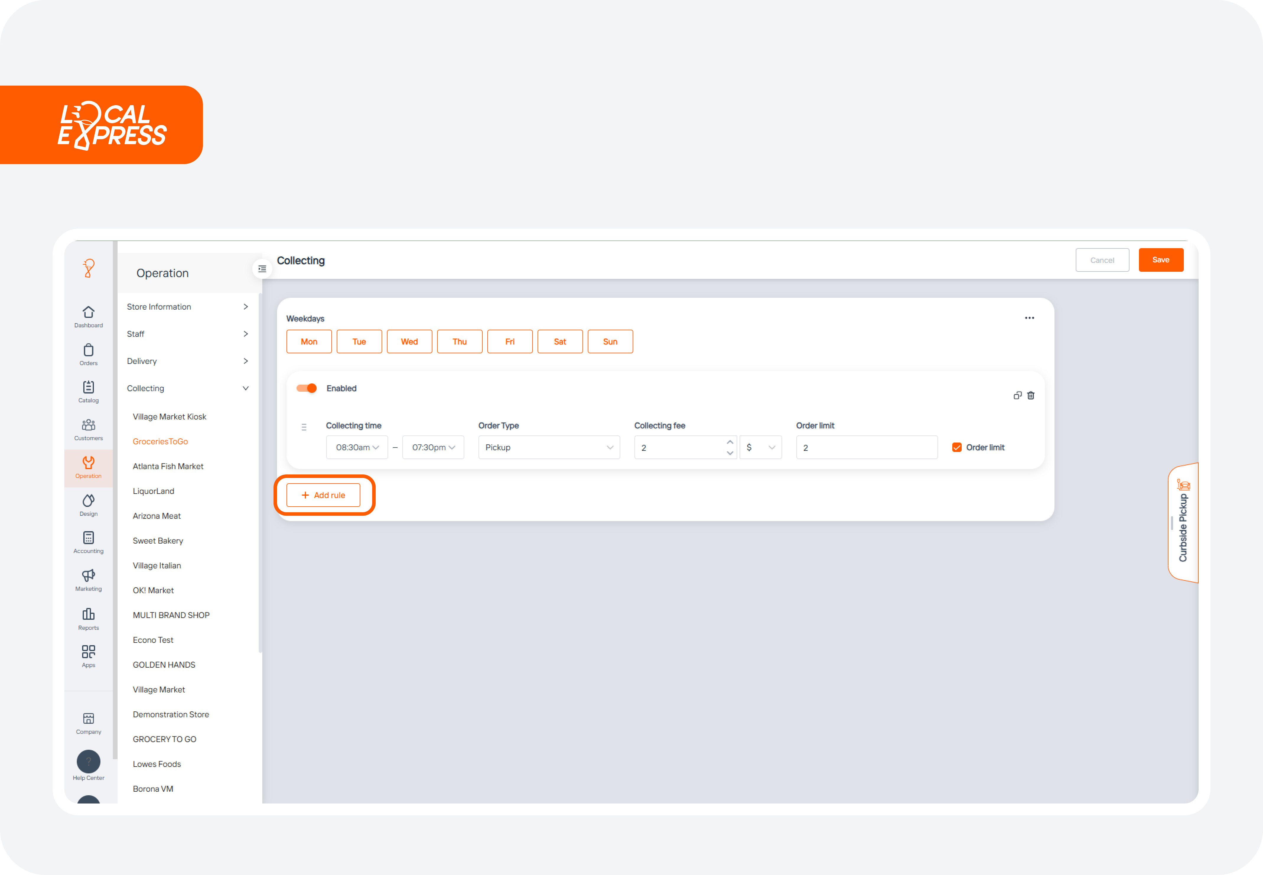Open the 07:30pm end time dropdown

click(433, 447)
